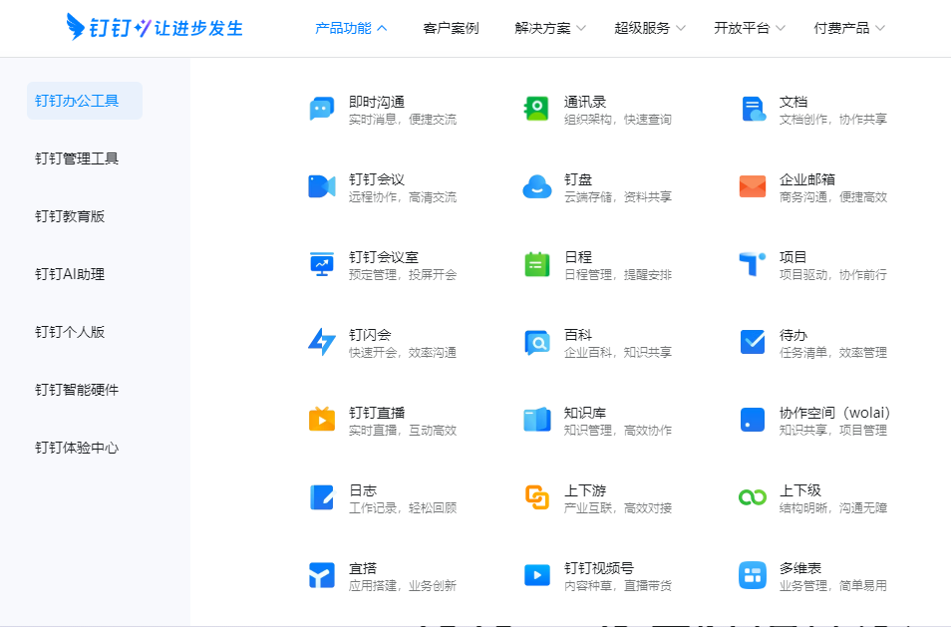Click the 让进步发生 slogan text
Image resolution: width=951 pixels, height=627 pixels.
[198, 28]
